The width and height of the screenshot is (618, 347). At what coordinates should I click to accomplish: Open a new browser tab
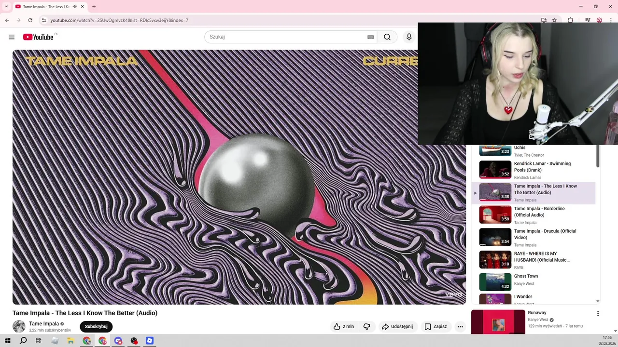94,7
